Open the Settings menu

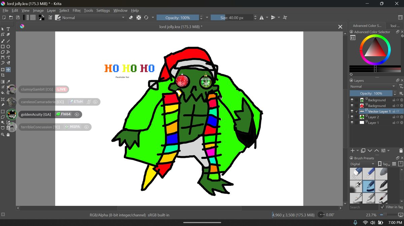point(103,10)
